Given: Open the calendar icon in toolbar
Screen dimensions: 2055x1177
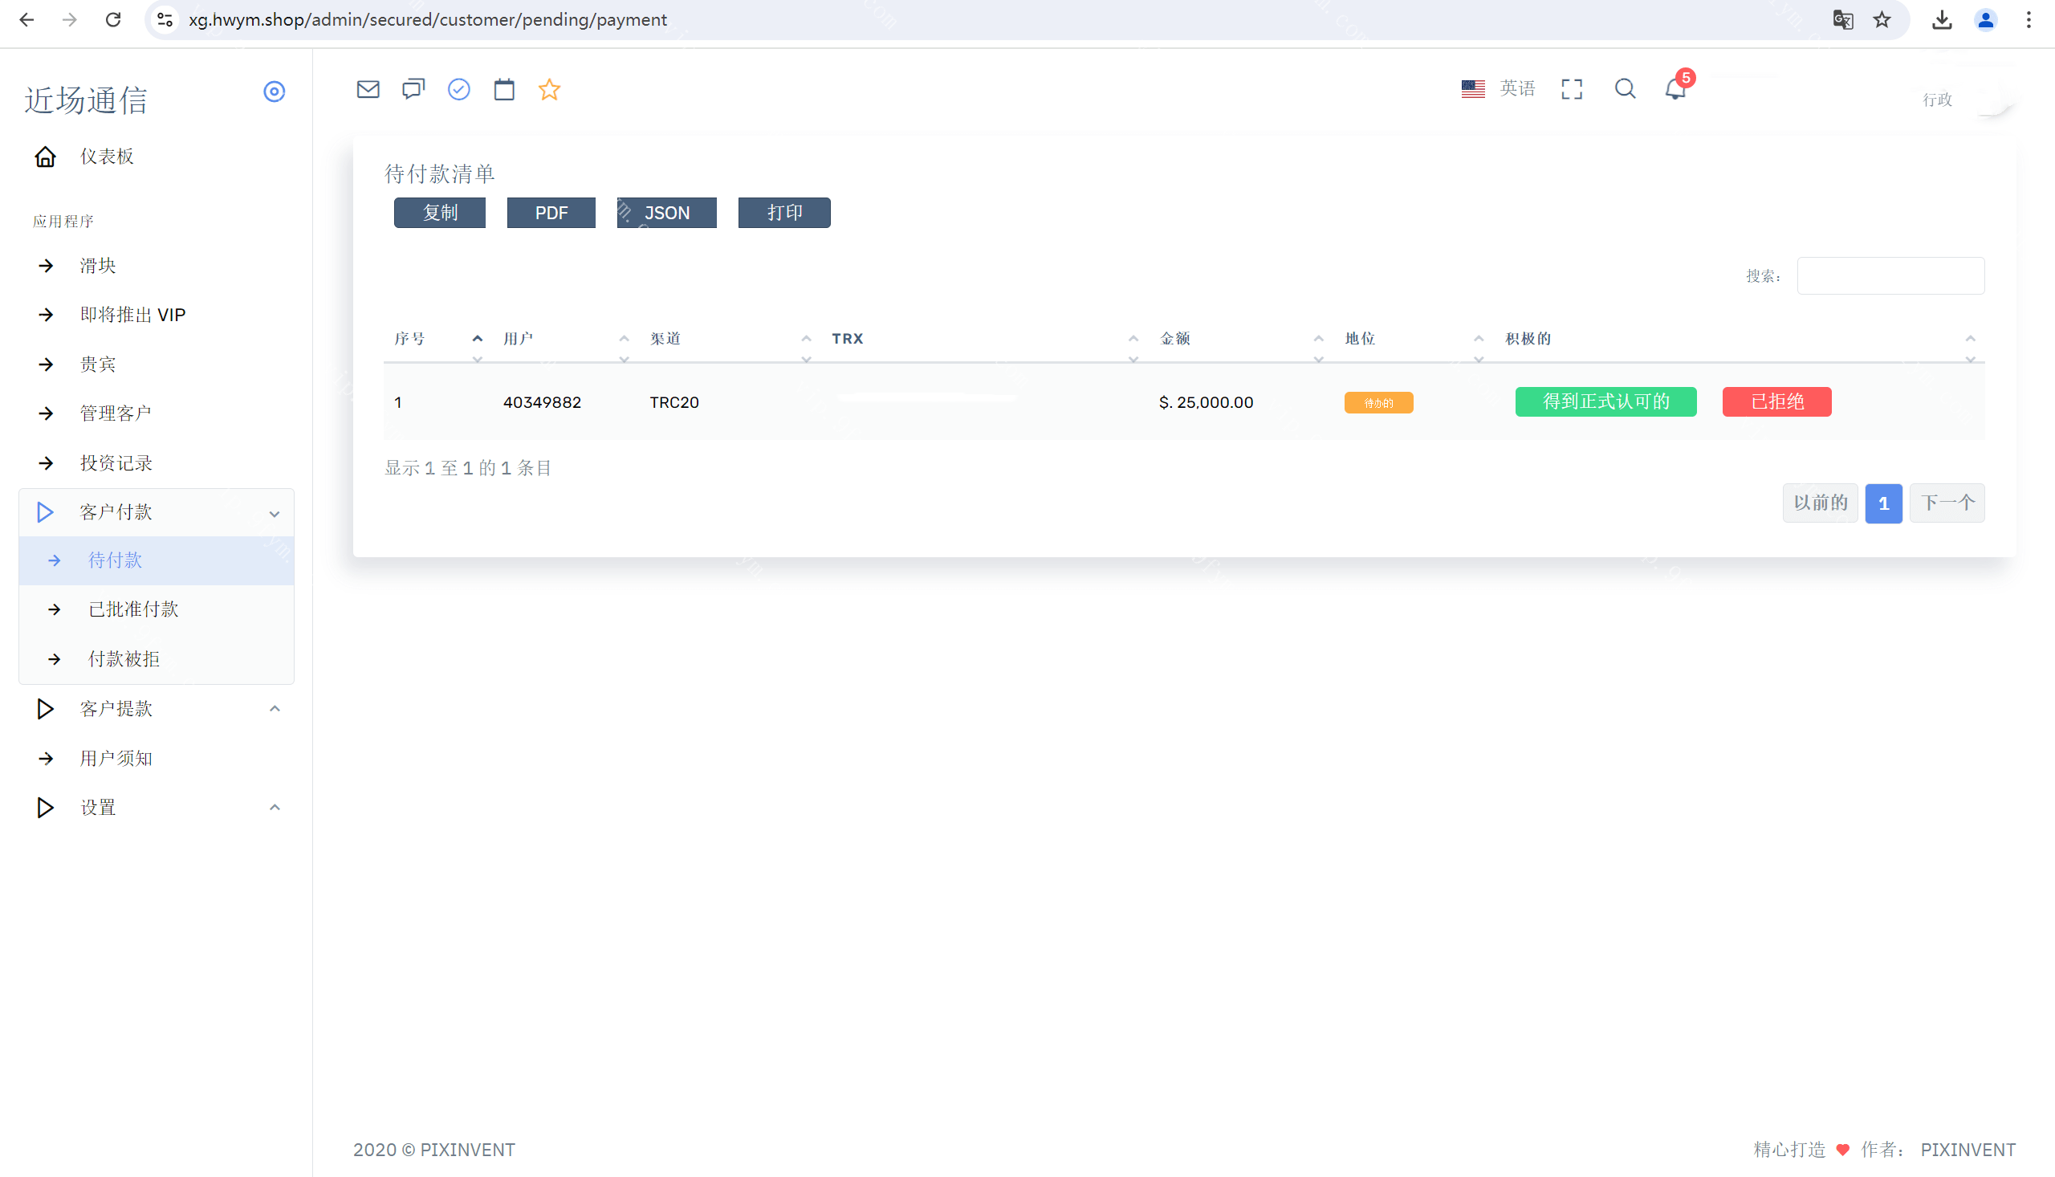Looking at the screenshot, I should (x=503, y=89).
